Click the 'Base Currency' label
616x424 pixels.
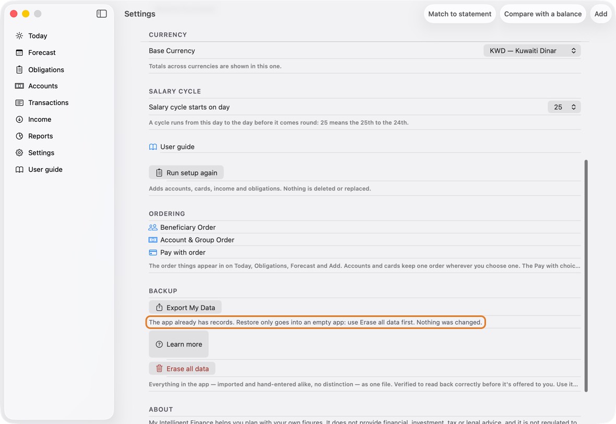(172, 51)
